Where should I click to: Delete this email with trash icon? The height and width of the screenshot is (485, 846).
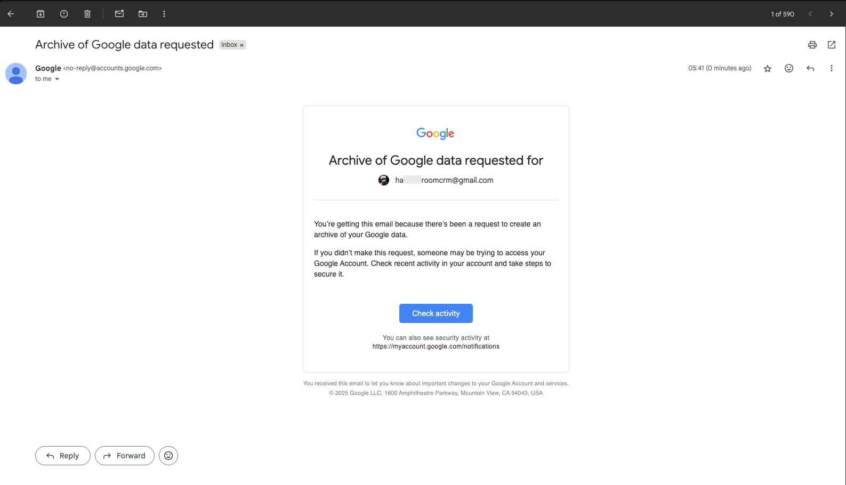click(x=87, y=14)
